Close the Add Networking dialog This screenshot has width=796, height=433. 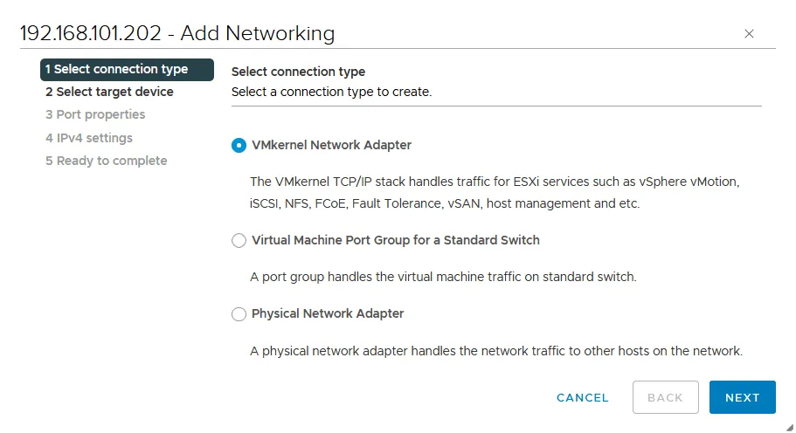point(749,34)
